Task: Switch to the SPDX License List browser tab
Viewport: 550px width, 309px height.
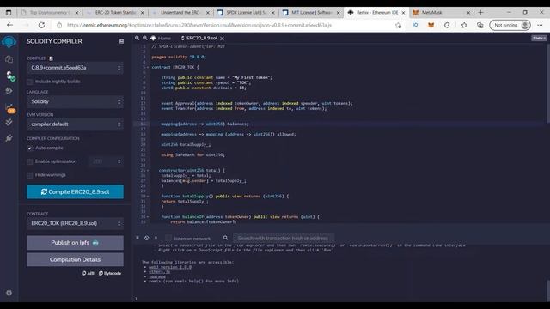Action: 247,13
